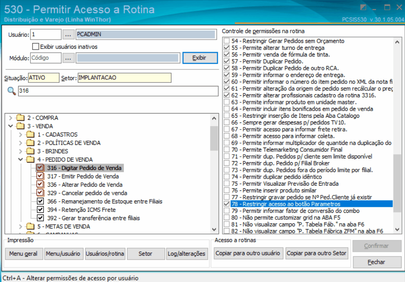
Task: Toggle permission 78 Restringir acesso ao botão Parametros
Action: [x=227, y=204]
